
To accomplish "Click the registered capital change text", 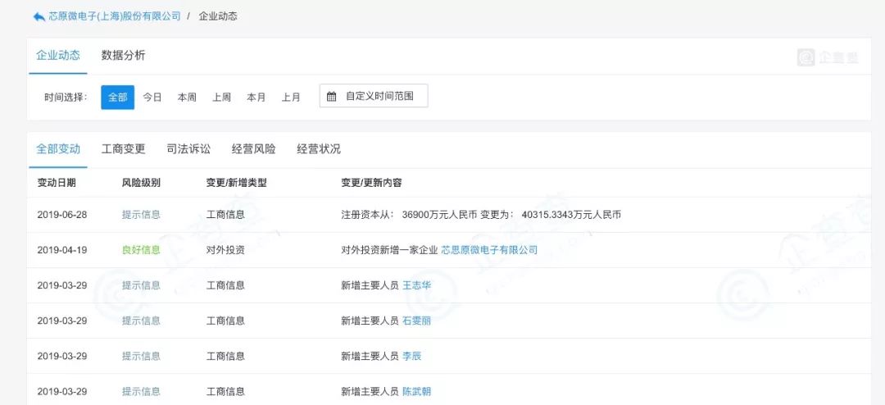I will tap(481, 215).
